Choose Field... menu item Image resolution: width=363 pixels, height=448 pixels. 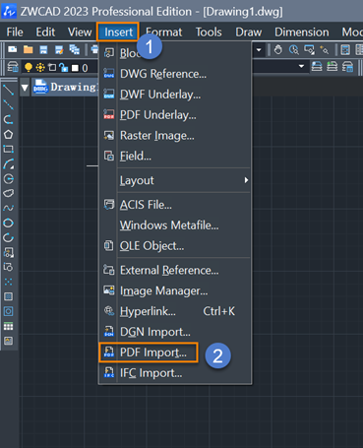point(175,156)
